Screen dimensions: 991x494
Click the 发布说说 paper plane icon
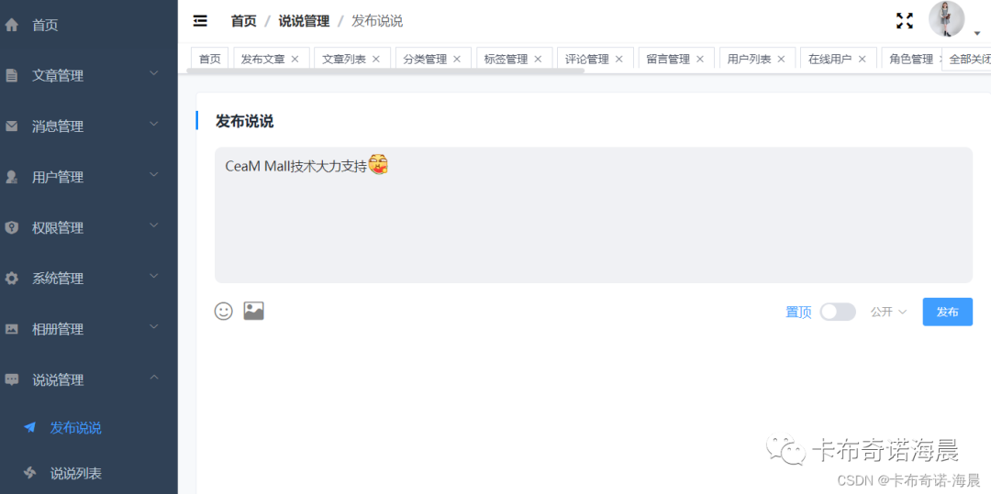tap(29, 428)
